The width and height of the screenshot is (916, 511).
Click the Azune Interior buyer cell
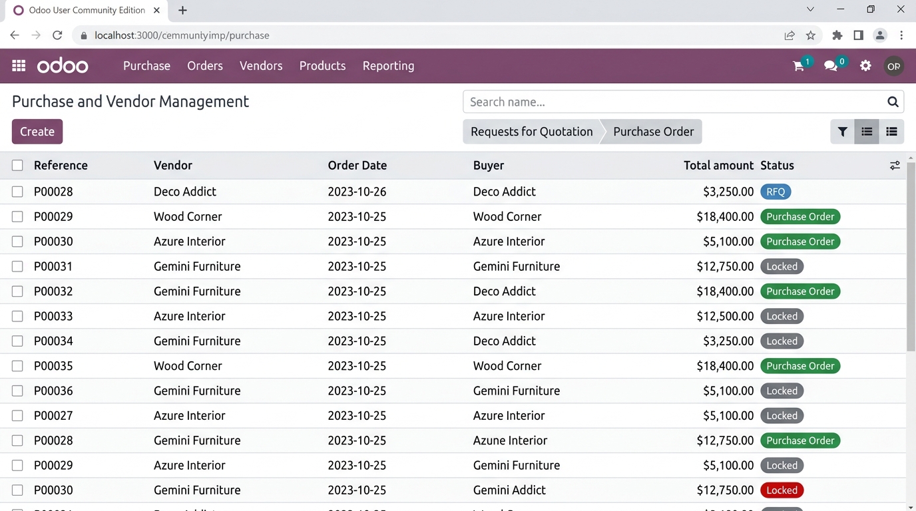[x=510, y=440]
